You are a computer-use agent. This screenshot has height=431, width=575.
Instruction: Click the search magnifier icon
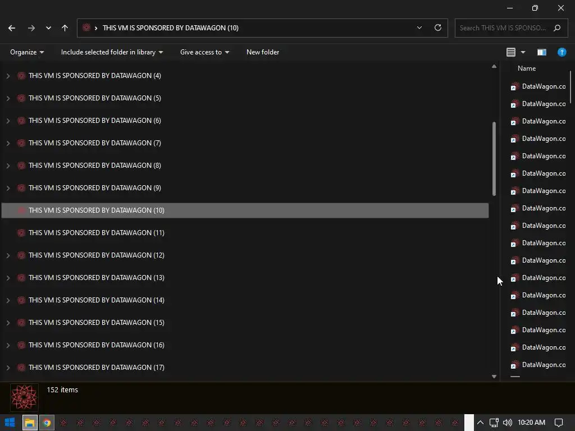tap(557, 28)
